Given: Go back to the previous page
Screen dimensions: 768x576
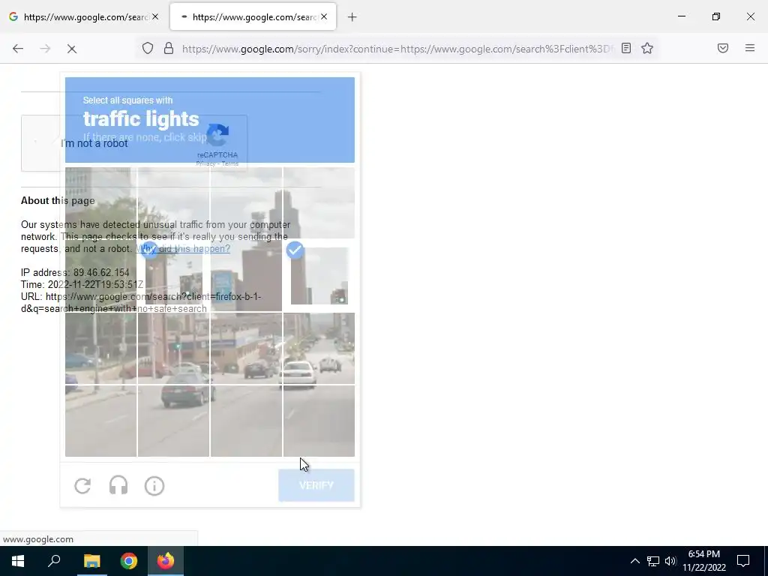Looking at the screenshot, I should pyautogui.click(x=18, y=49).
